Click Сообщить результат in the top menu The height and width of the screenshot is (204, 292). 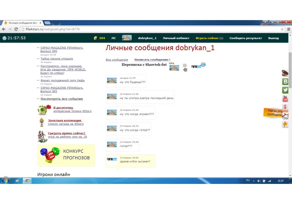click(246, 38)
